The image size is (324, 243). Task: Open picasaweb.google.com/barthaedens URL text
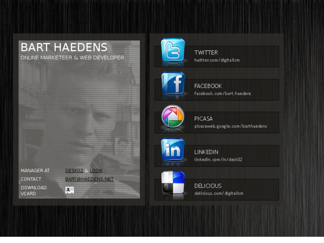click(x=230, y=126)
